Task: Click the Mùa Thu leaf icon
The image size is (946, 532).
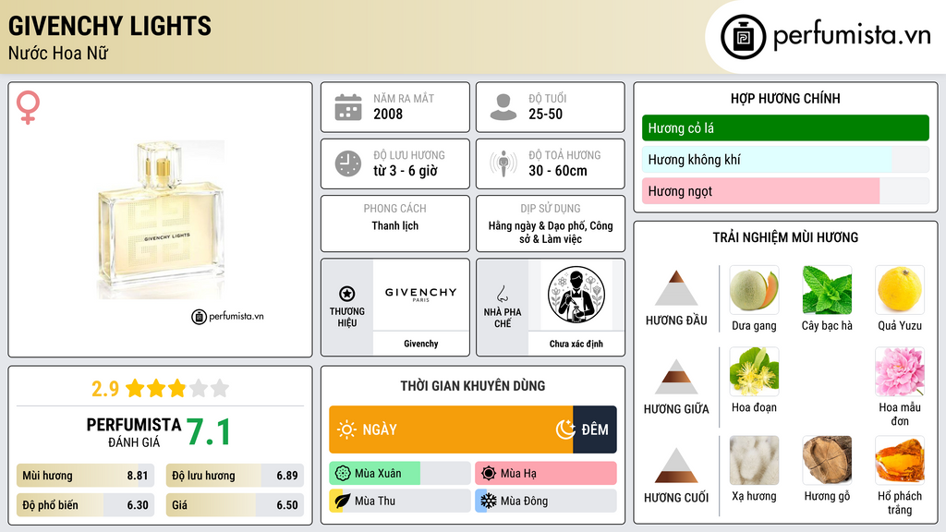Action: click(x=343, y=501)
